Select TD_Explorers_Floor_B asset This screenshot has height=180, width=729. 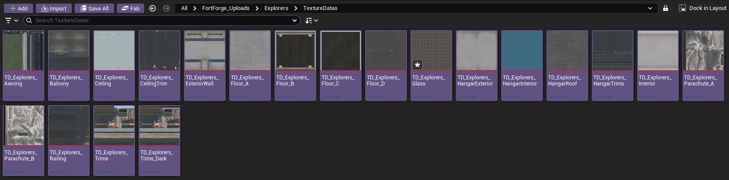coord(295,65)
